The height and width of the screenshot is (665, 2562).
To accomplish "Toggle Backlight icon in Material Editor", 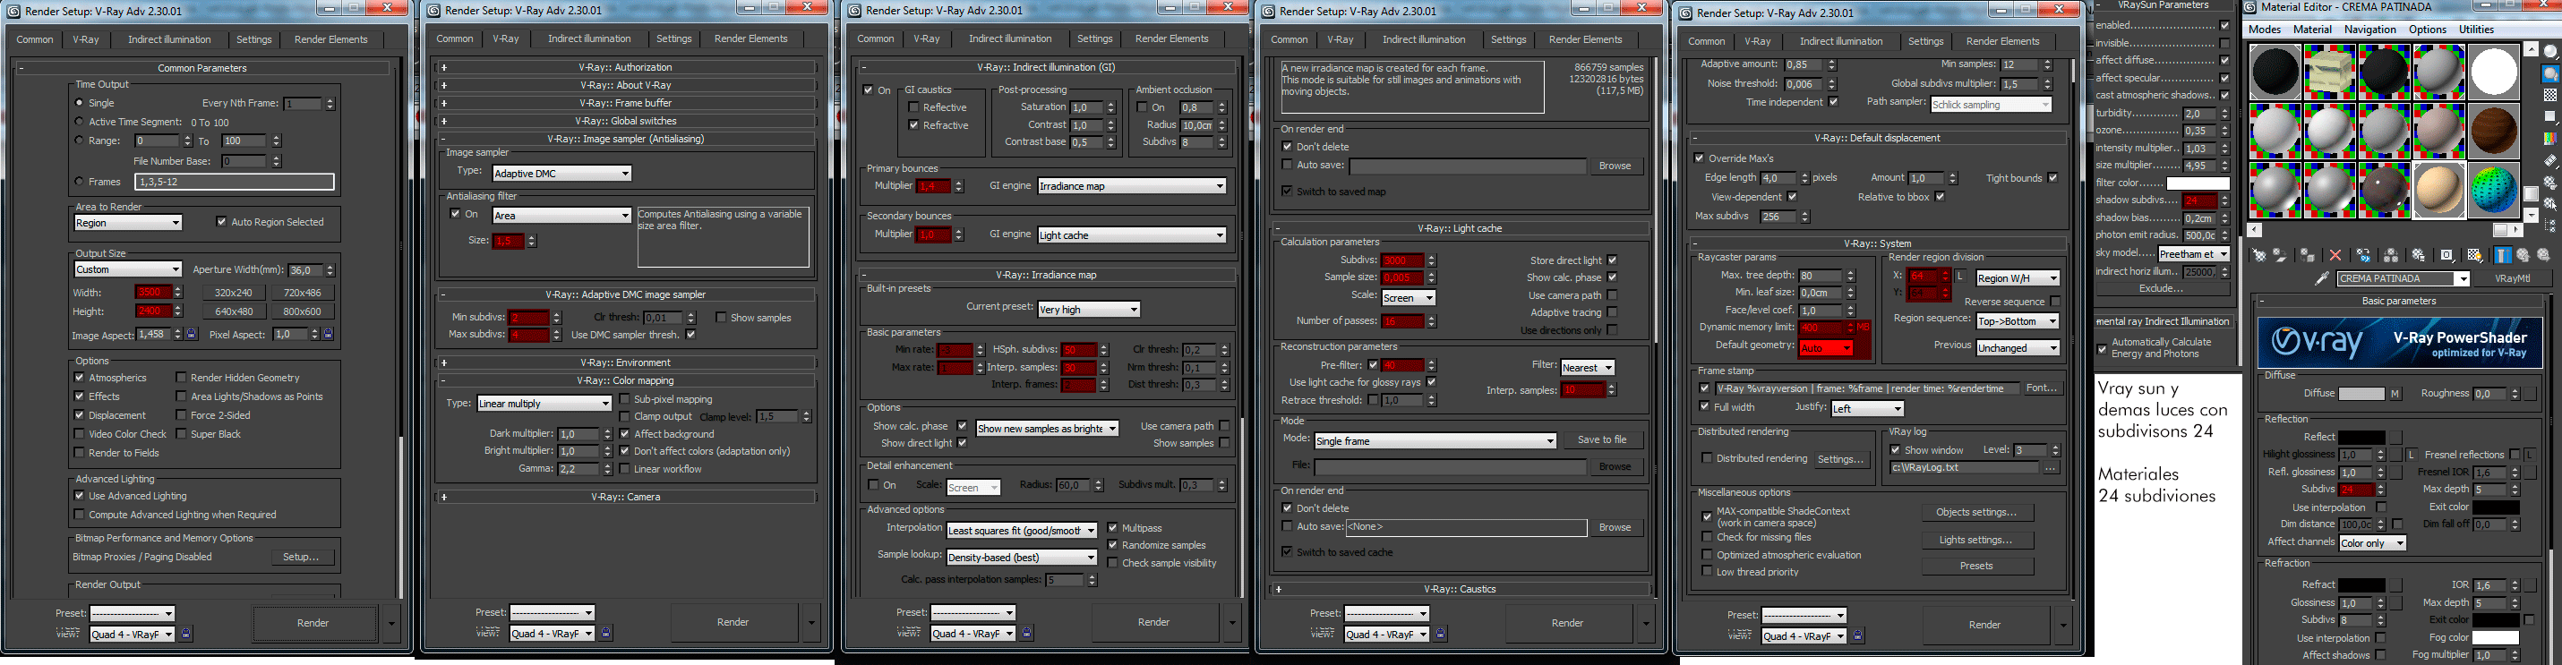I will coord(2551,73).
